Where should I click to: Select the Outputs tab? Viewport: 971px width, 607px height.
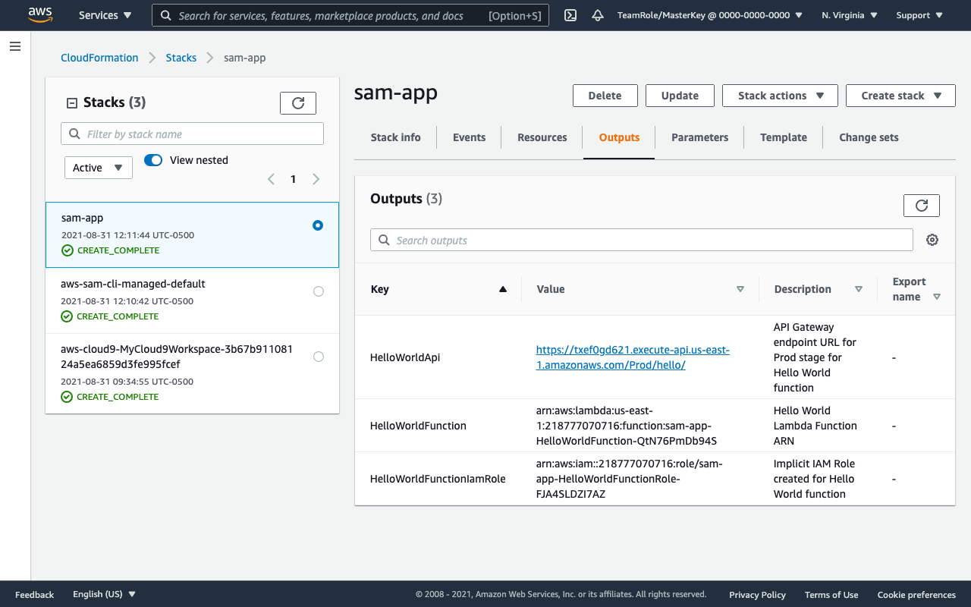(x=619, y=137)
